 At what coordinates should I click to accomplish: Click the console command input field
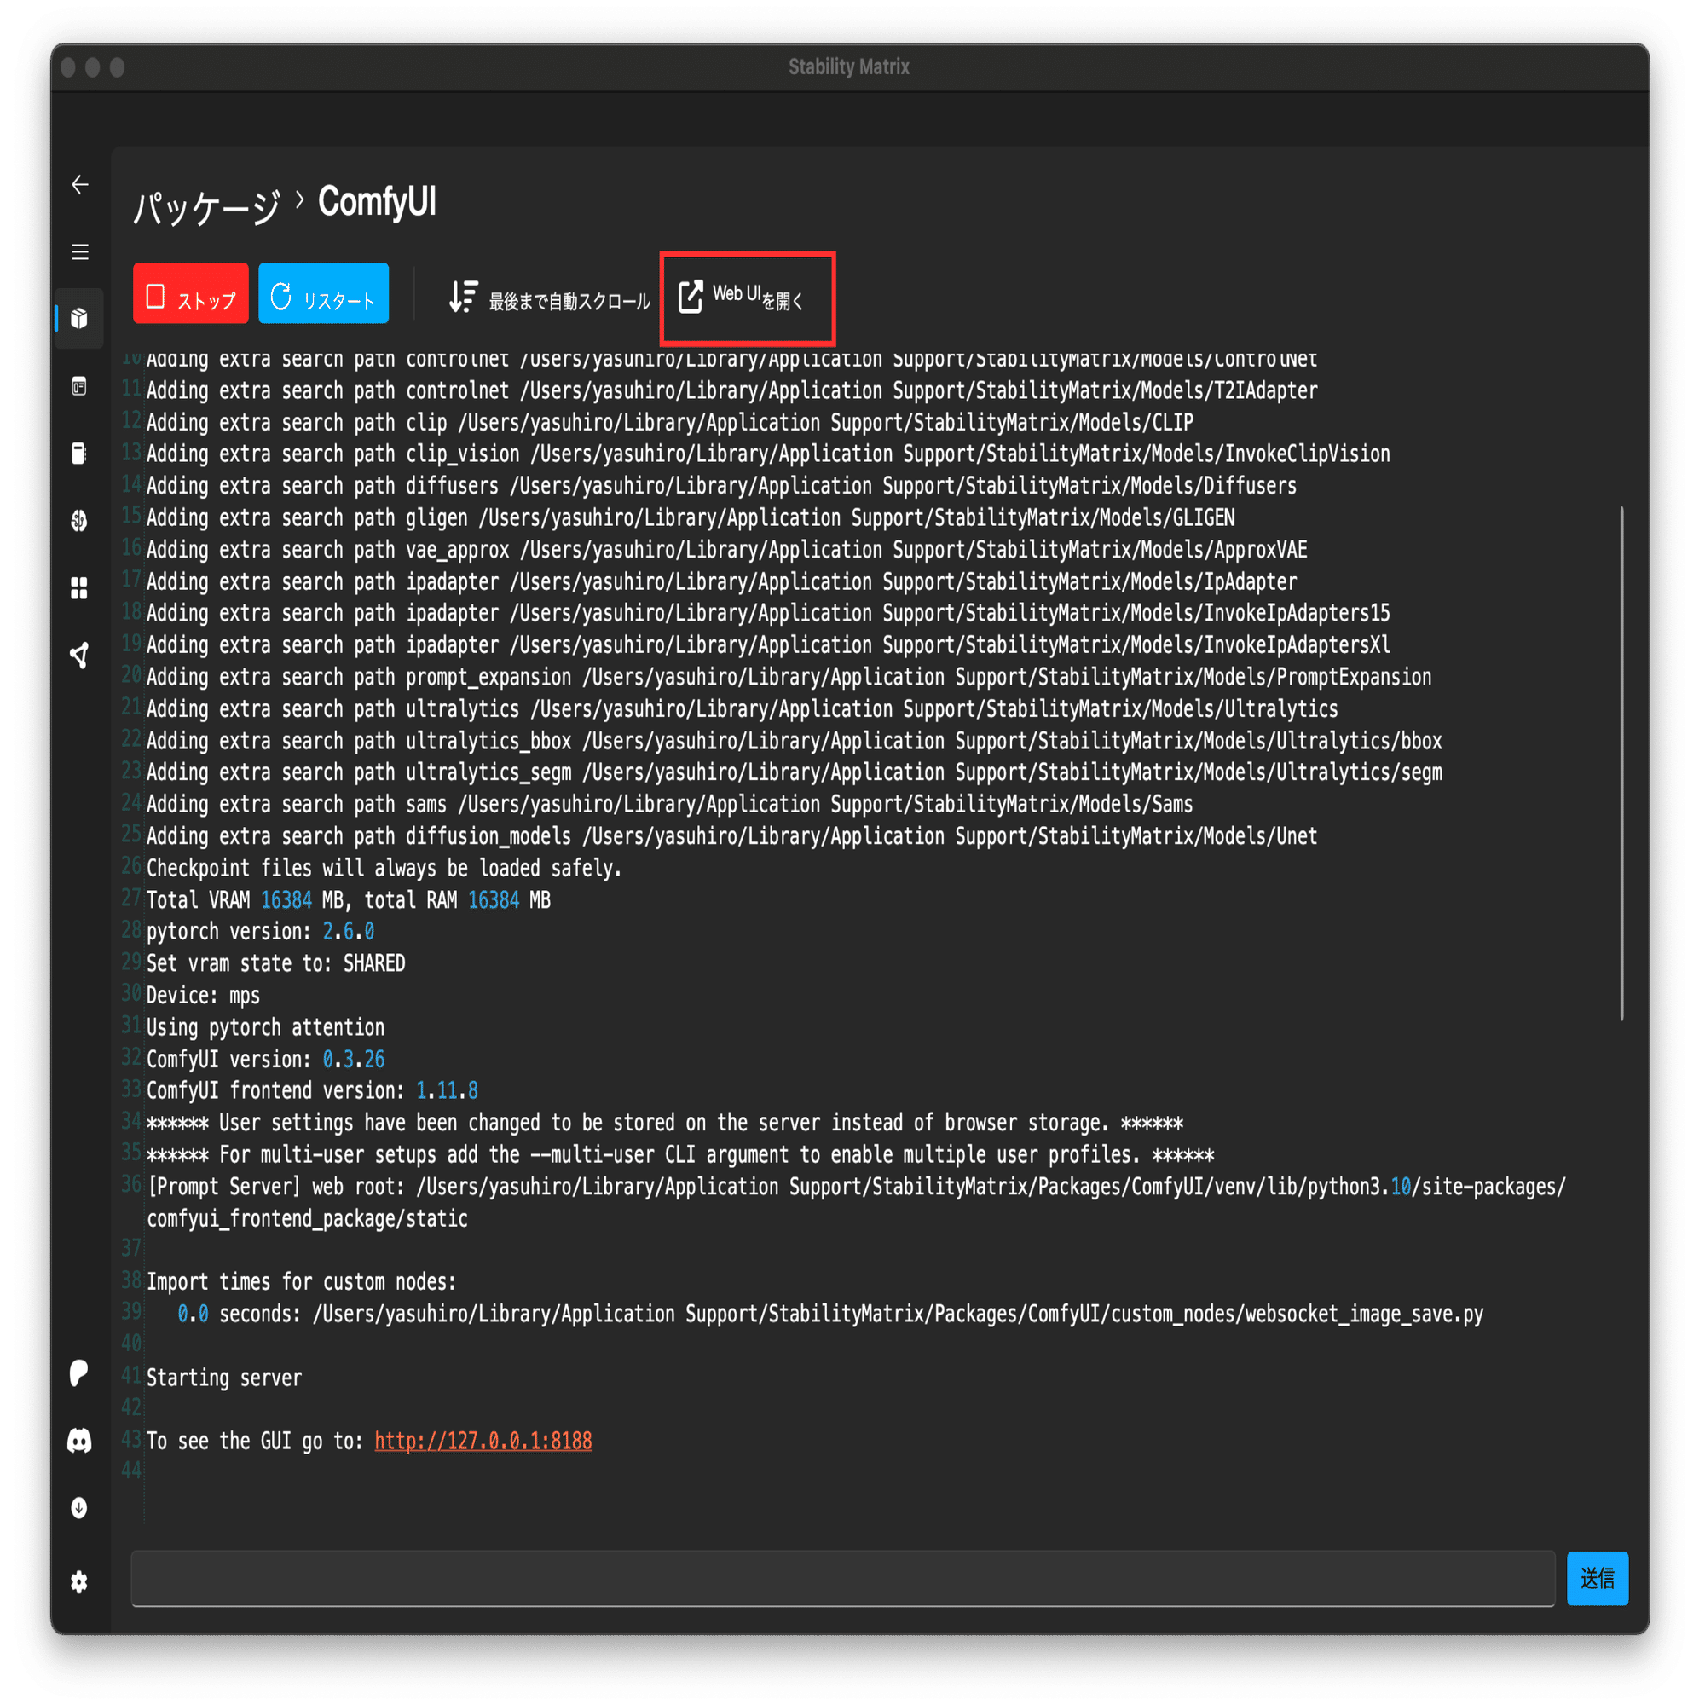coord(842,1578)
